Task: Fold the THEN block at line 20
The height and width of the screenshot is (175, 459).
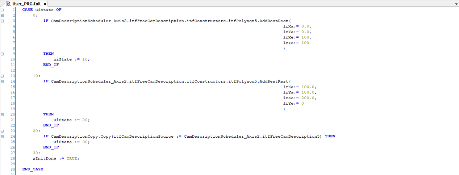Action: click(x=2, y=114)
